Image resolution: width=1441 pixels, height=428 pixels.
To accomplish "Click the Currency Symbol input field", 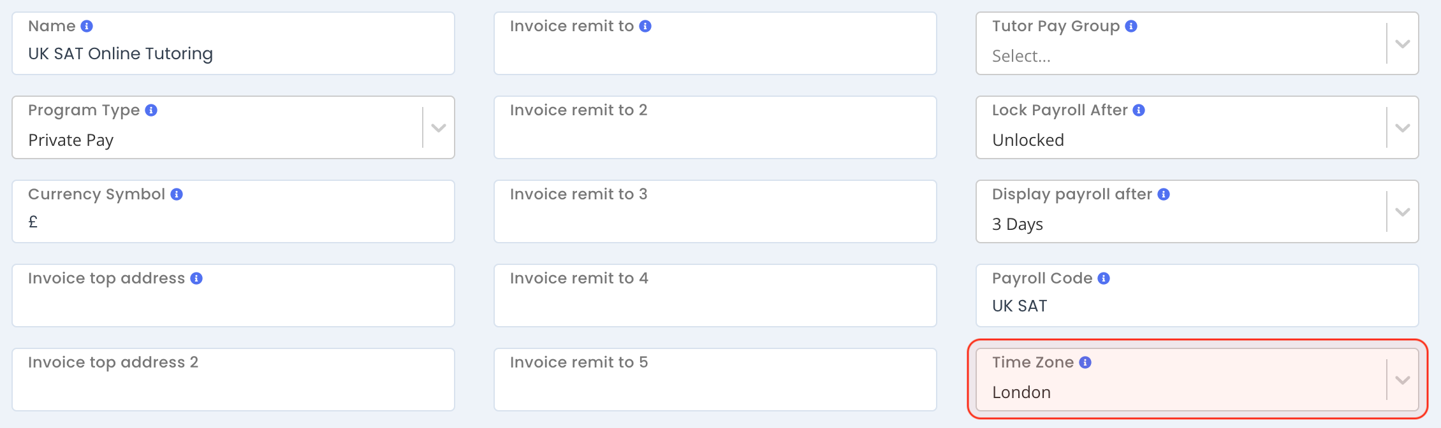I will click(233, 211).
